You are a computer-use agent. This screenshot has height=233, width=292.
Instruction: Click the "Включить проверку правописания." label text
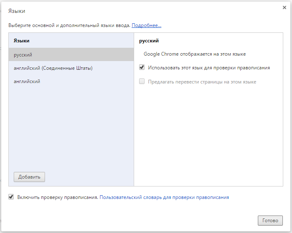pyautogui.click(x=57, y=197)
